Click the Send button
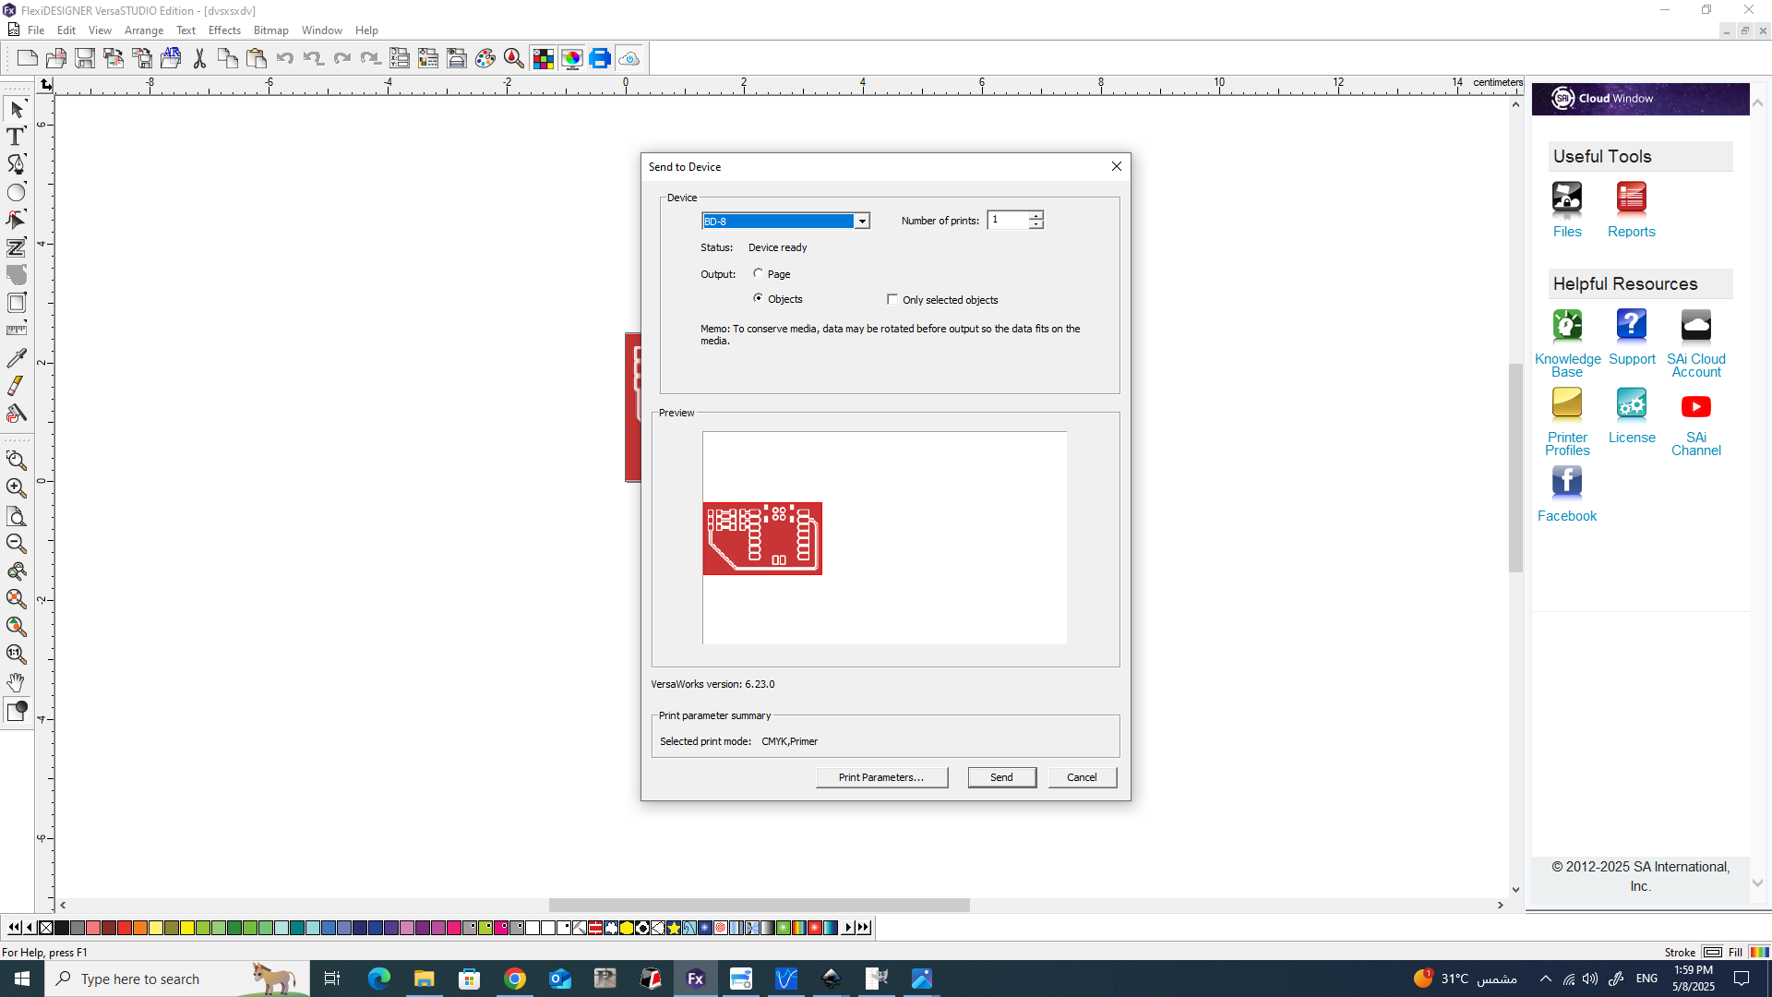This screenshot has height=997, width=1772. pos(1001,777)
